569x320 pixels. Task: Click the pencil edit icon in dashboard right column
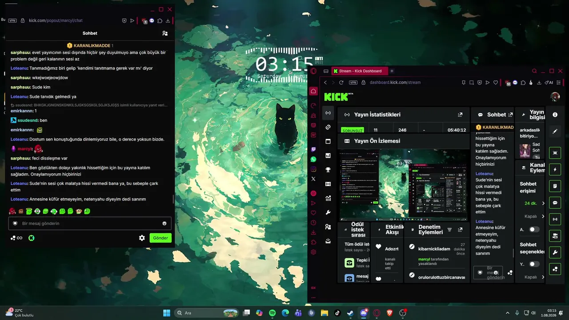coord(555,132)
